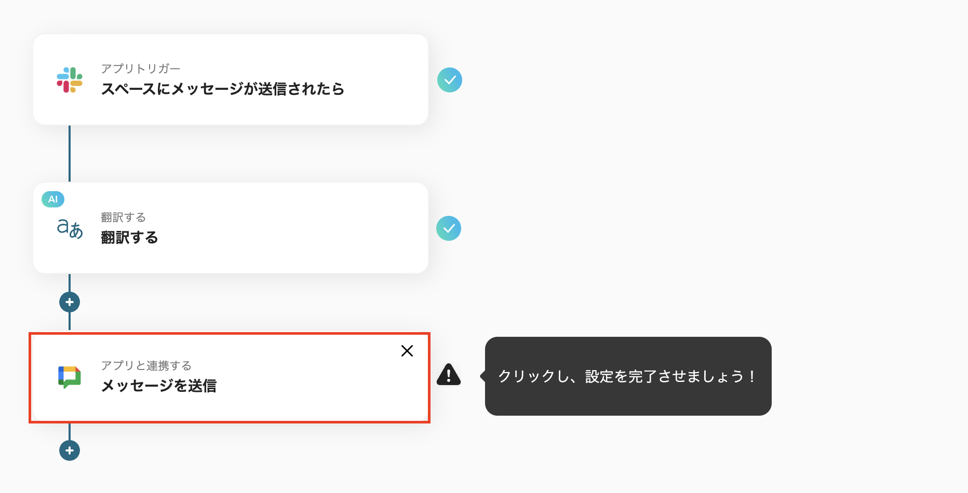Click the checkmark on the Slack trigger step
Image resolution: width=968 pixels, height=493 pixels.
pos(449,79)
